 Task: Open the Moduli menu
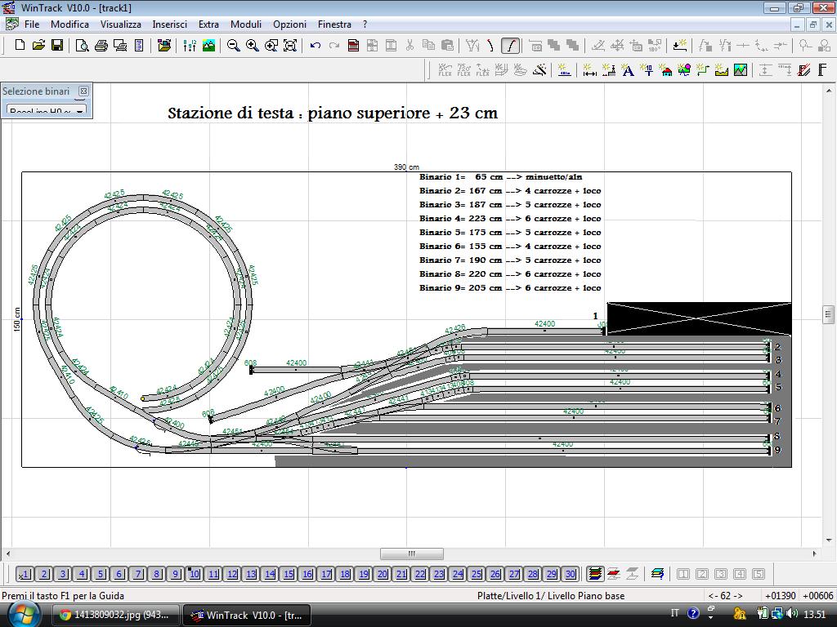point(245,24)
